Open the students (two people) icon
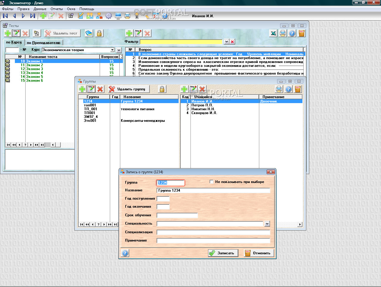 coord(90,16)
